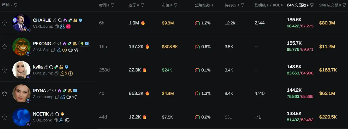The width and height of the screenshot is (348, 129).
Task: Click the search magnifier next to kylia
Action: pos(51,67)
